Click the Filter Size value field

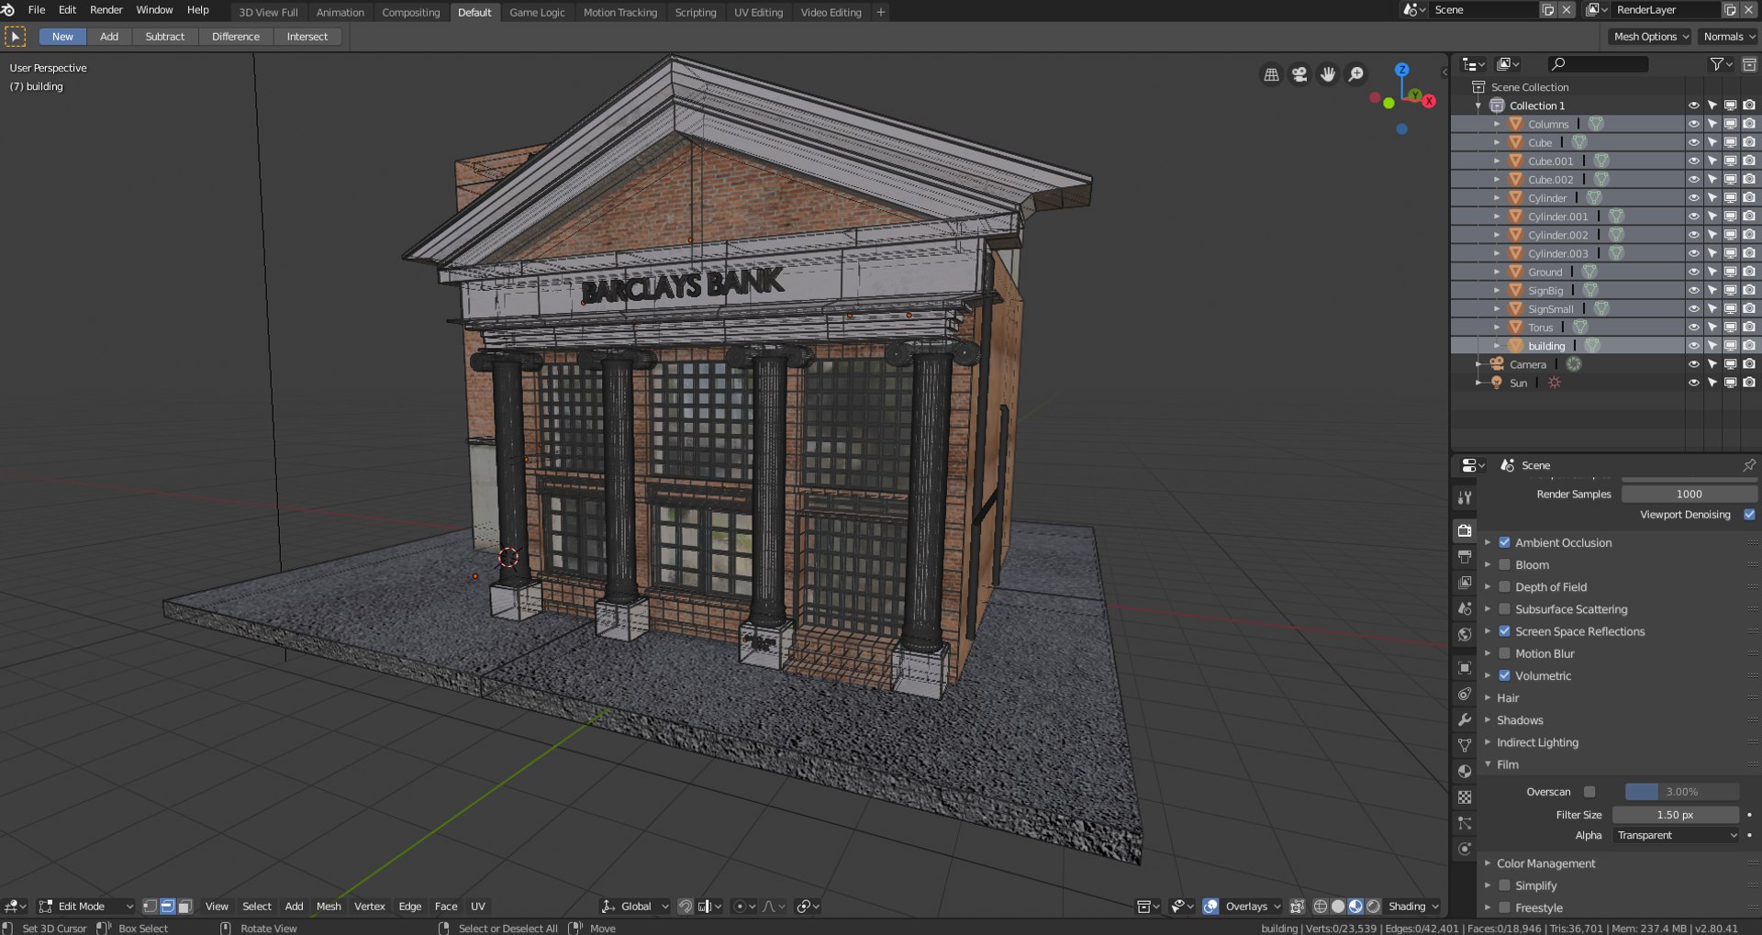point(1676,815)
